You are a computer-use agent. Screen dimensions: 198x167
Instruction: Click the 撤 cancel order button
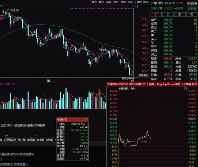coord(180,14)
